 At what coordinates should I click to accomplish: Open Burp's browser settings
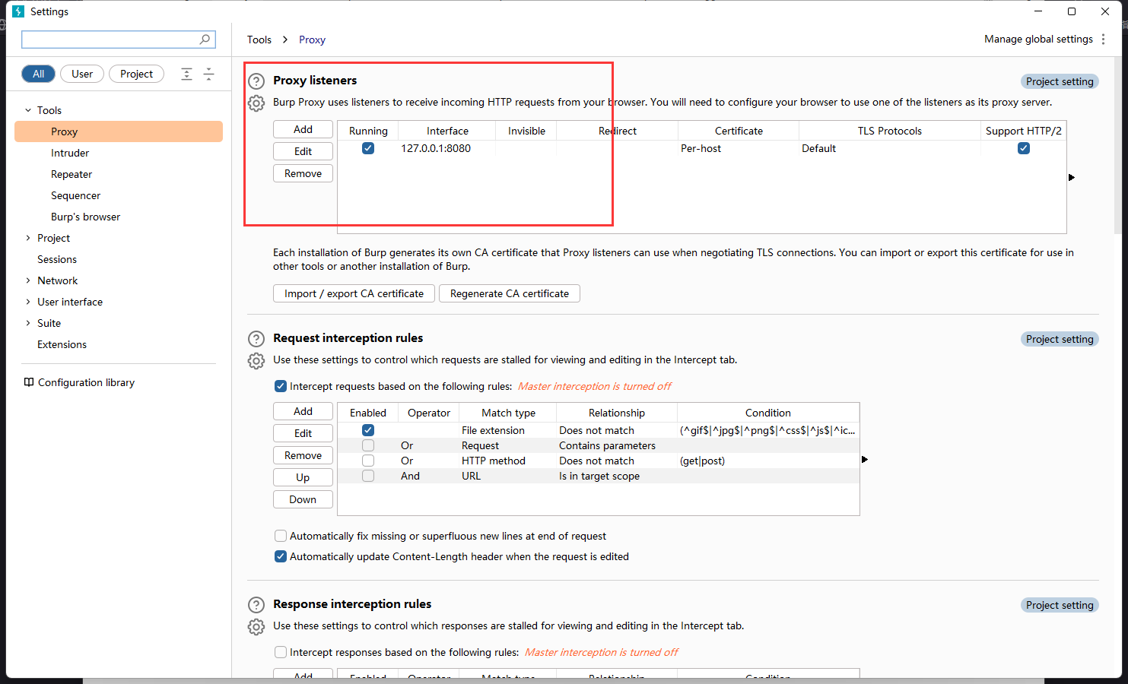coord(85,217)
